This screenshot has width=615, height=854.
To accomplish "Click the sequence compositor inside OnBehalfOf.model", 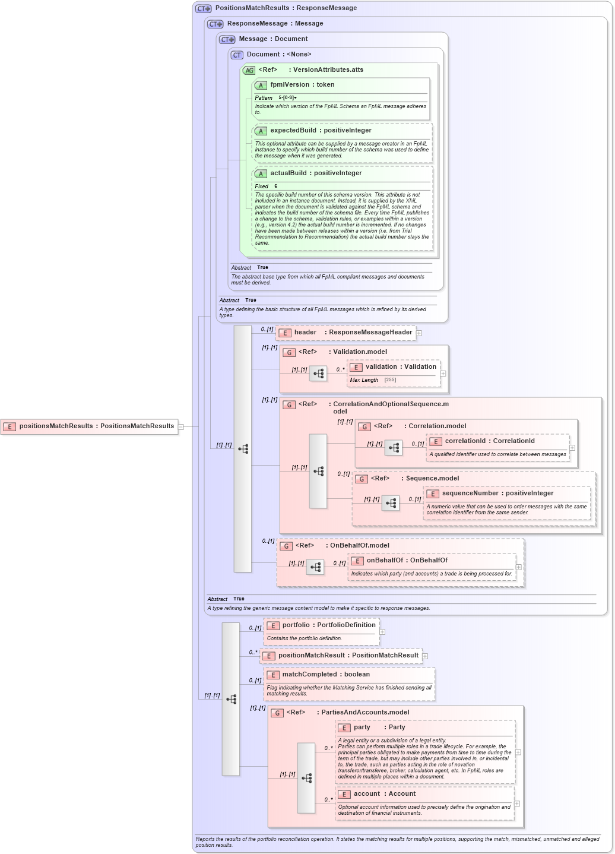I will click(315, 567).
